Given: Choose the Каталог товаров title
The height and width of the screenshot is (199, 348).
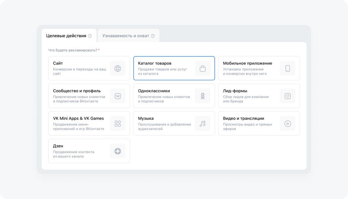Looking at the screenshot, I should (155, 63).
